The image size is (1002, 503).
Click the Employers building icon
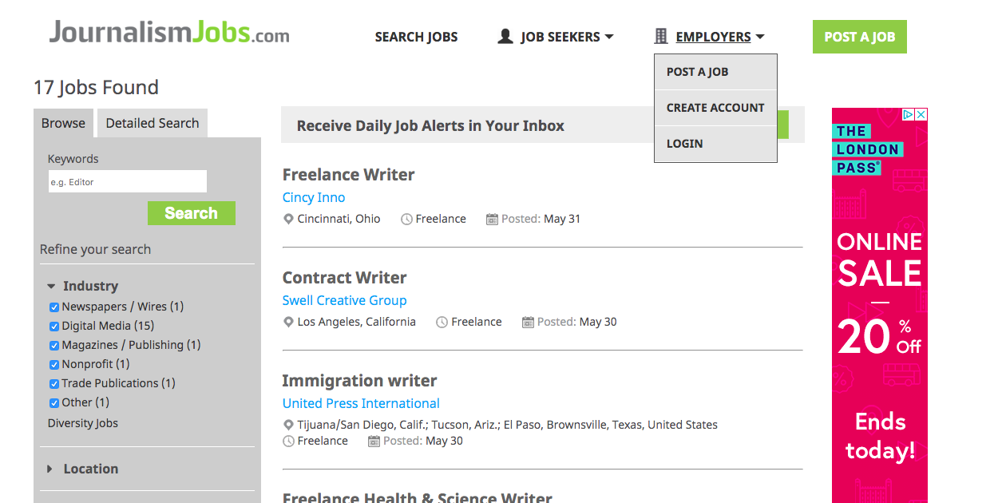coord(659,35)
